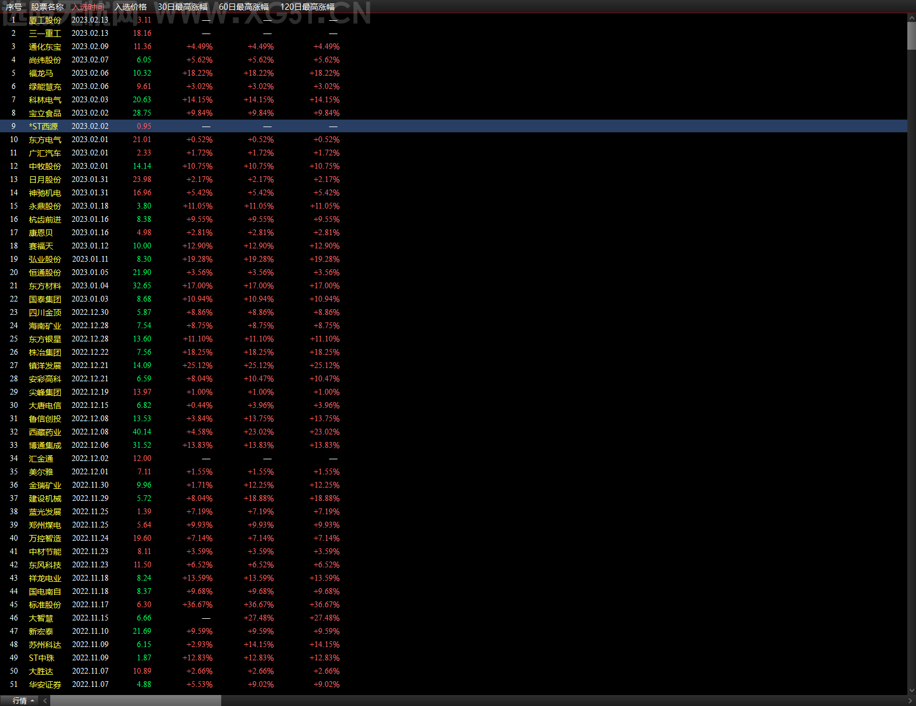Sort by 入选时间 column header
This screenshot has height=706, width=916.
pyautogui.click(x=88, y=7)
